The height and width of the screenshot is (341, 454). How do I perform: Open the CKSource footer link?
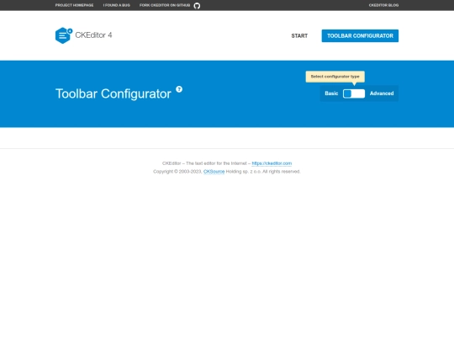pos(214,172)
